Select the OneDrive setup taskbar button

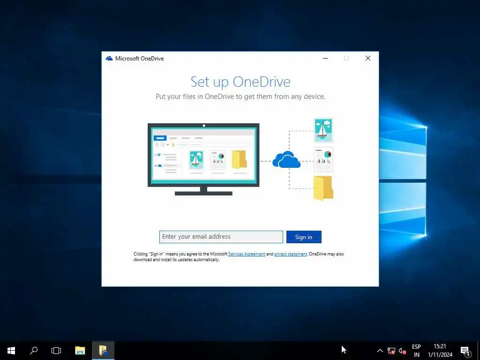click(103, 351)
